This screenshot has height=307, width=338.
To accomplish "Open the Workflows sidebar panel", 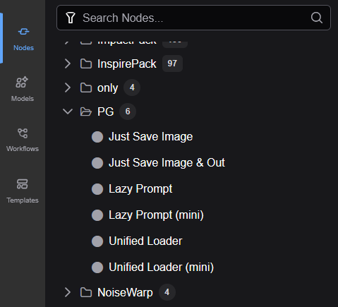I will point(23,140).
